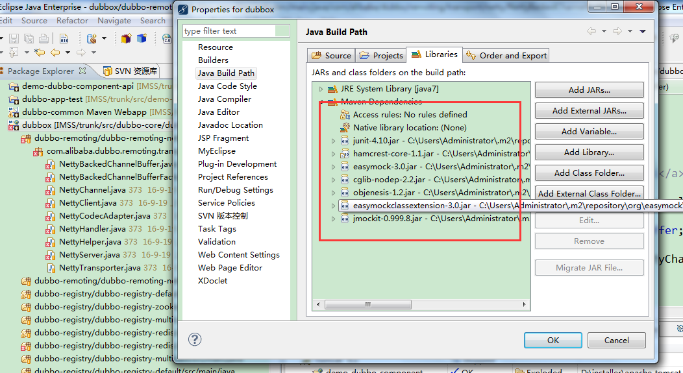Click Add Library... button
Viewport: 683px width, 373px height.
click(x=590, y=152)
